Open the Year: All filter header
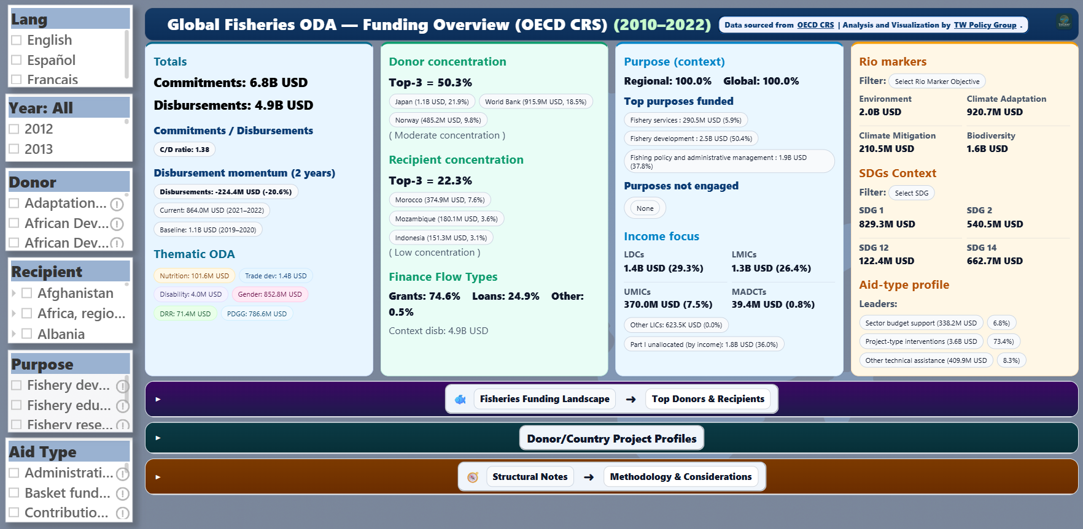The image size is (1083, 529). [69, 108]
